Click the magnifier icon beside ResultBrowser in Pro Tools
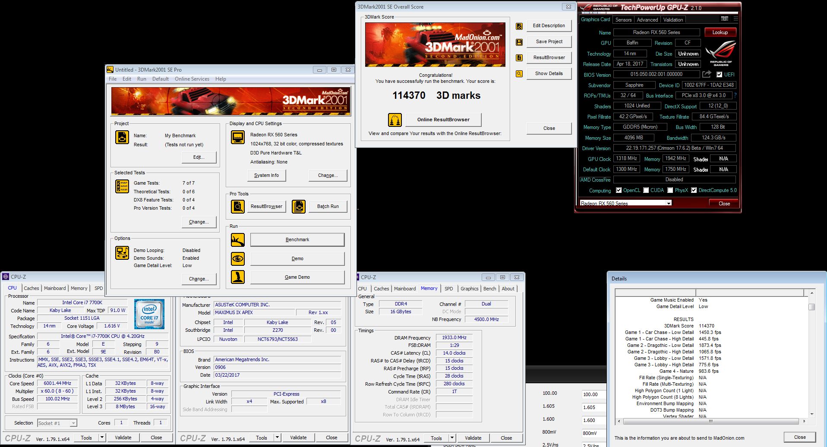Image resolution: width=827 pixels, height=447 pixels. (237, 206)
